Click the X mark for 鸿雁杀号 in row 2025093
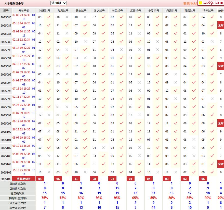 49,74
